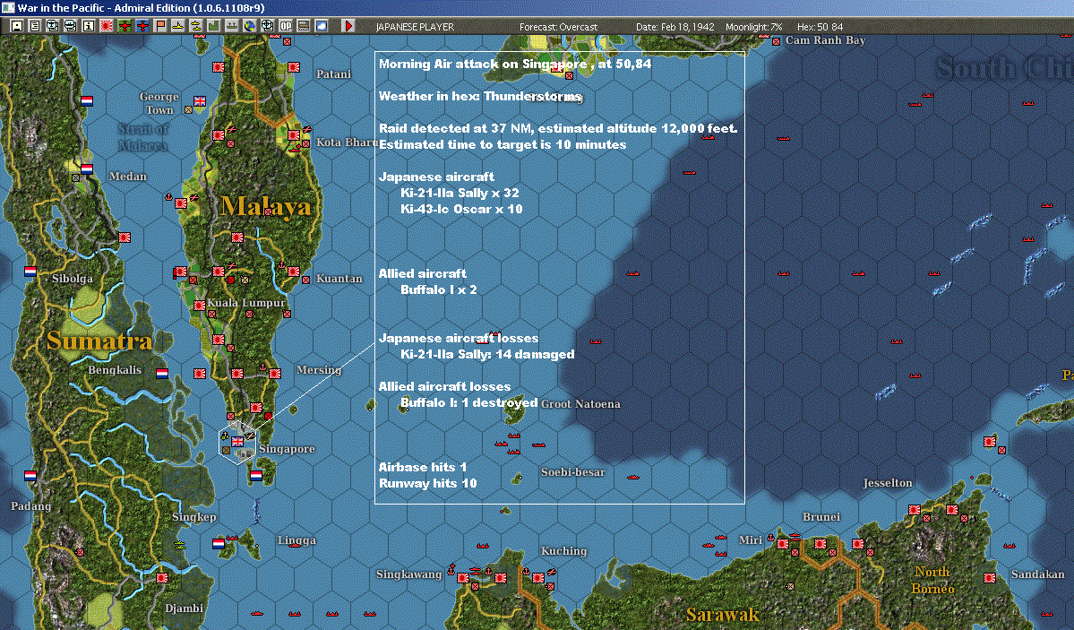Click the red plane on green toolbar icon
1074x630 pixels.
125,26
